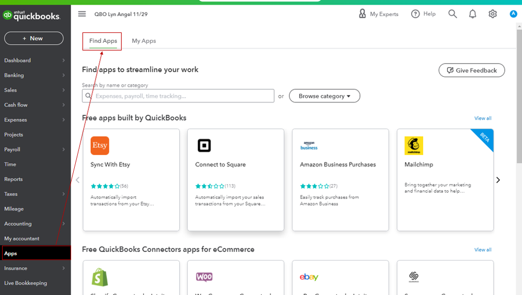The width and height of the screenshot is (522, 295).
Task: Open the Browse category dropdown
Action: pos(324,96)
